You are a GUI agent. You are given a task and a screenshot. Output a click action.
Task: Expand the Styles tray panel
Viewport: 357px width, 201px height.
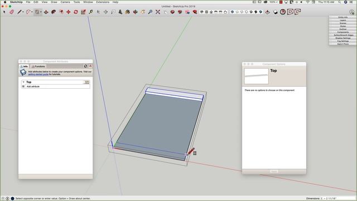(342, 26)
